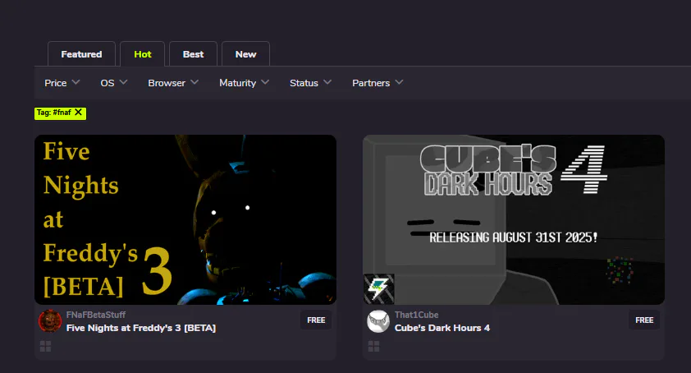Viewport: 691px width, 373px height.
Task: Click Windows icon under Cube's Dark Hours 4
Action: (x=373, y=347)
